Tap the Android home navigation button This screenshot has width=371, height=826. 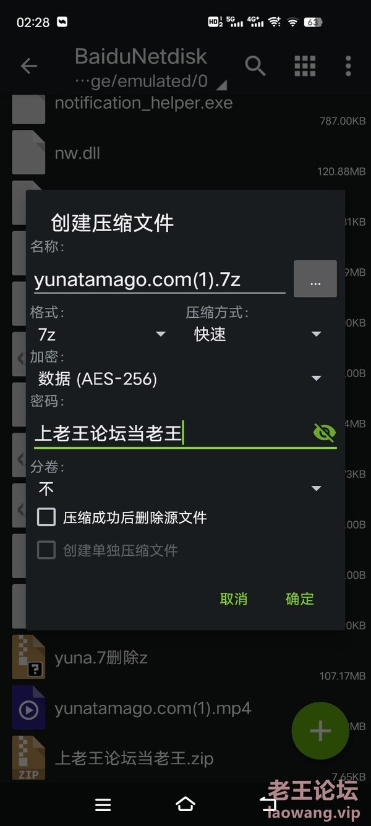[185, 804]
